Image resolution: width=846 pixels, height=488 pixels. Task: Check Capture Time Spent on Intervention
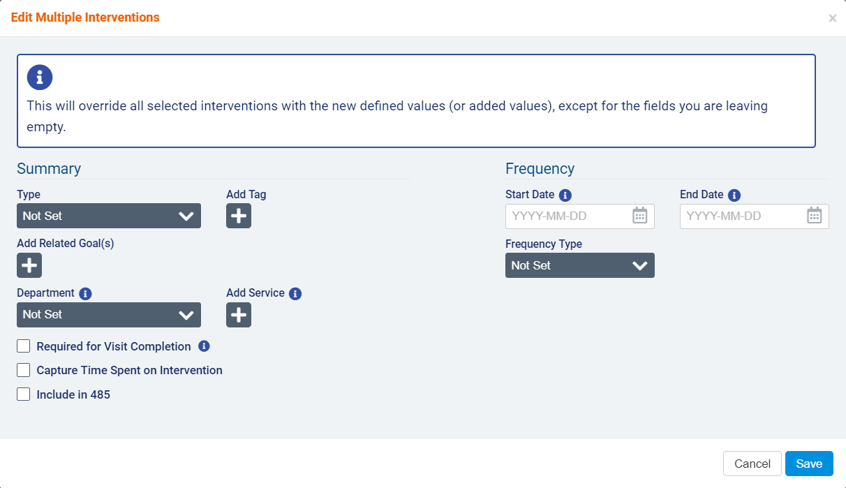[24, 370]
